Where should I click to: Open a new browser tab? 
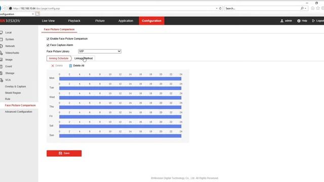[x=37, y=14]
